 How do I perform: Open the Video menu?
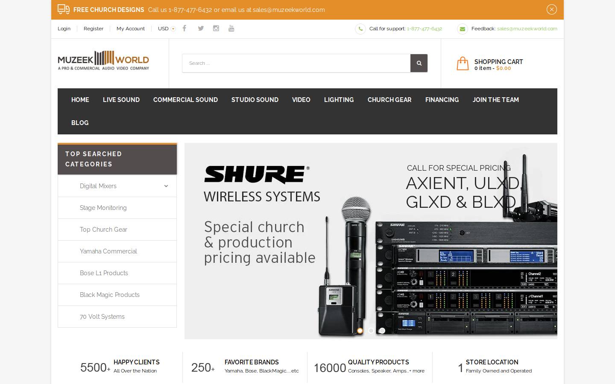pyautogui.click(x=301, y=100)
